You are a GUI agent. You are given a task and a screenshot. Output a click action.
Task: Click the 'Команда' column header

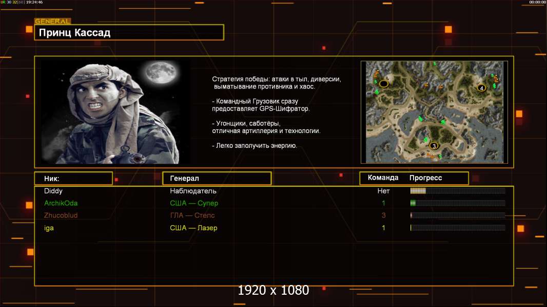pos(383,178)
